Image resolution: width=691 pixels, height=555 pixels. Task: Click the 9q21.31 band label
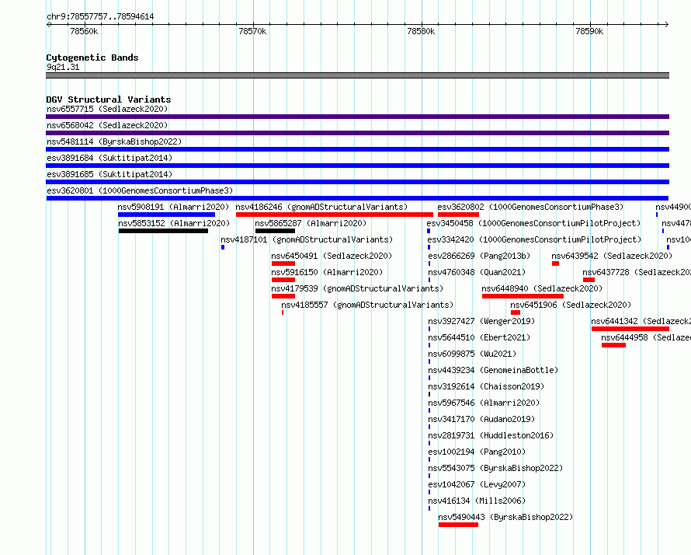point(63,67)
